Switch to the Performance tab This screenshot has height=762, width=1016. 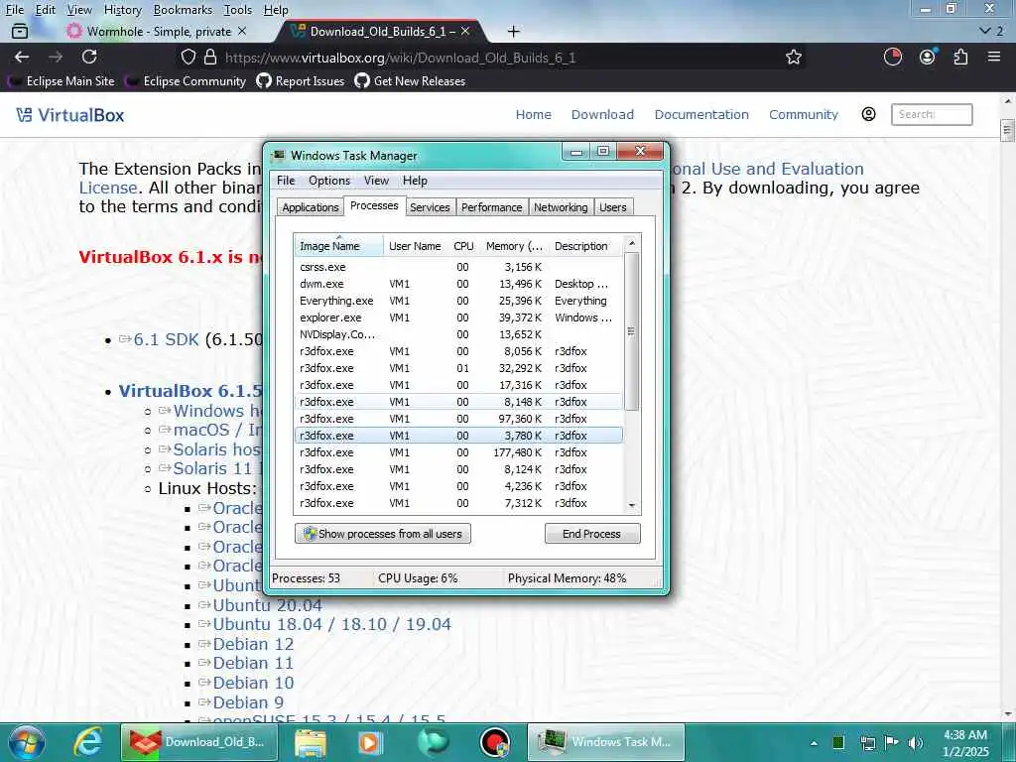492,207
